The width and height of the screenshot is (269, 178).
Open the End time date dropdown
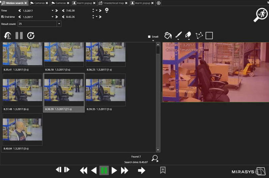[53, 17]
